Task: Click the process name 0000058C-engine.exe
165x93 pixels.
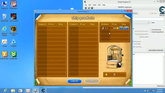Action: pos(125,7)
